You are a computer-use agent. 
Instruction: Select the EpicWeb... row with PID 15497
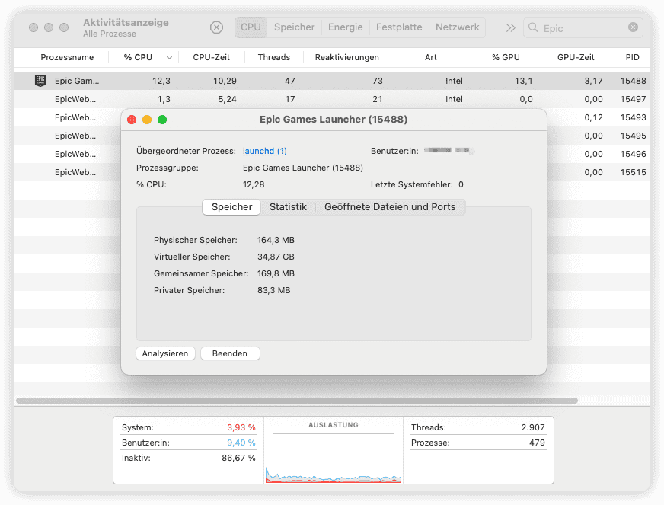pyautogui.click(x=331, y=99)
